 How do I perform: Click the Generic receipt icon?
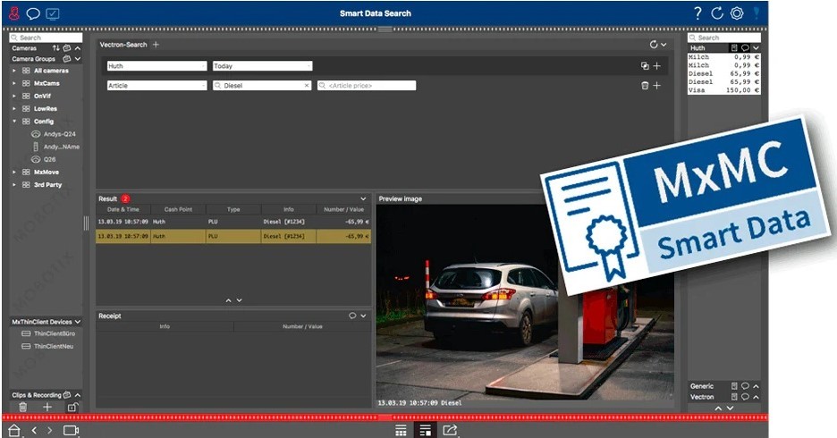click(734, 386)
